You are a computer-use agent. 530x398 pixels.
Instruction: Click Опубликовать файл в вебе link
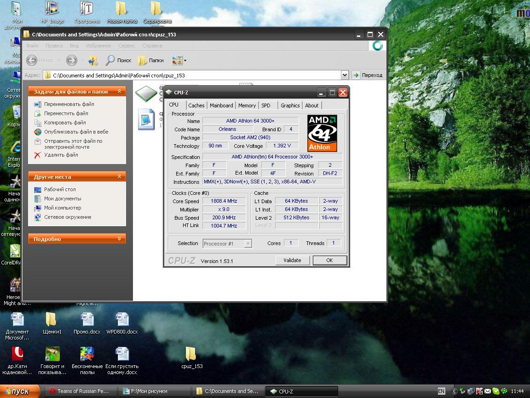pos(76,132)
